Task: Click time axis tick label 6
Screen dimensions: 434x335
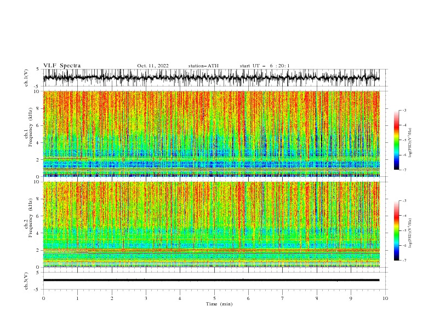Action: click(x=249, y=298)
